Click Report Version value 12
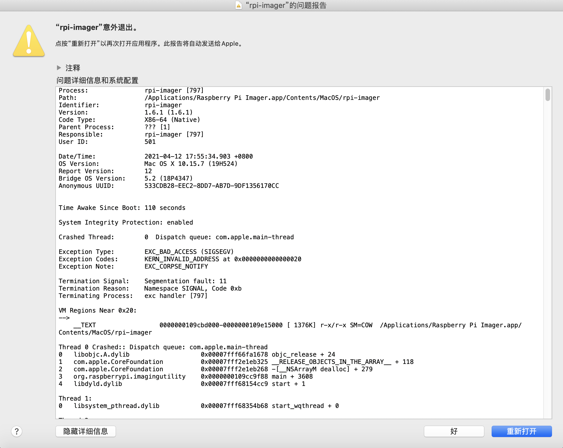 [x=148, y=171]
